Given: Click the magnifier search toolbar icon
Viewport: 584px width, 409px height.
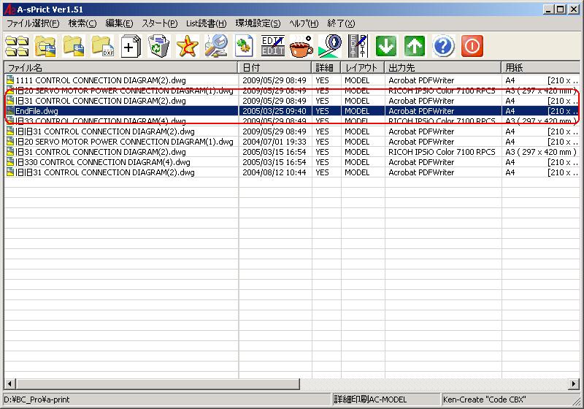Looking at the screenshot, I should 215,46.
